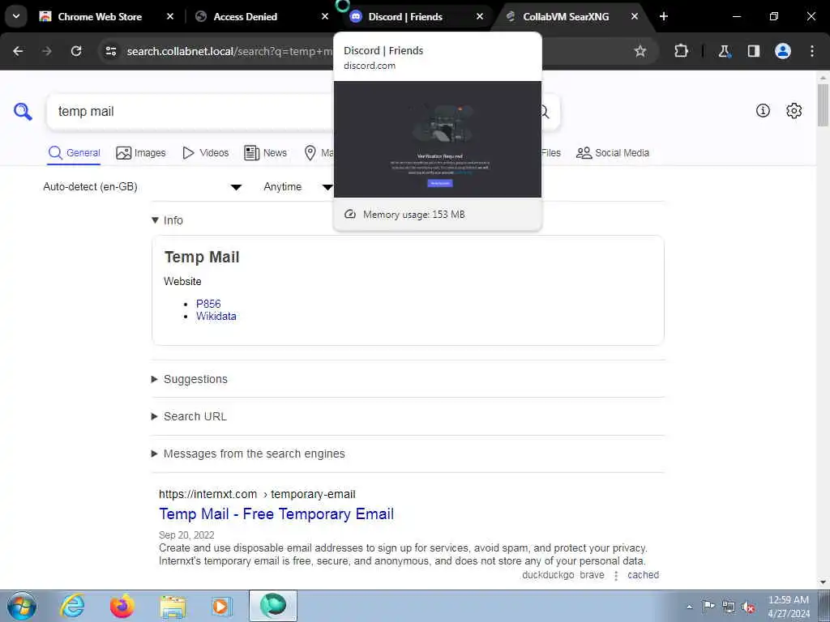Screen dimensions: 830x622
Task: Launch Internet Explorer from the taskbar
Action: 72,606
